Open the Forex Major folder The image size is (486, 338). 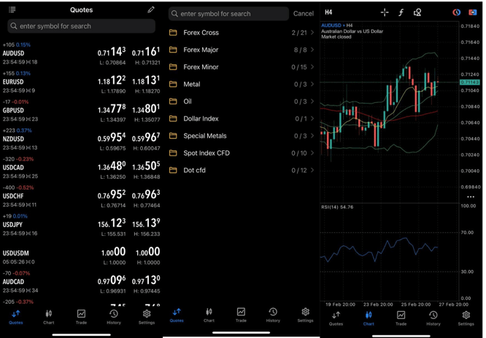pyautogui.click(x=242, y=50)
